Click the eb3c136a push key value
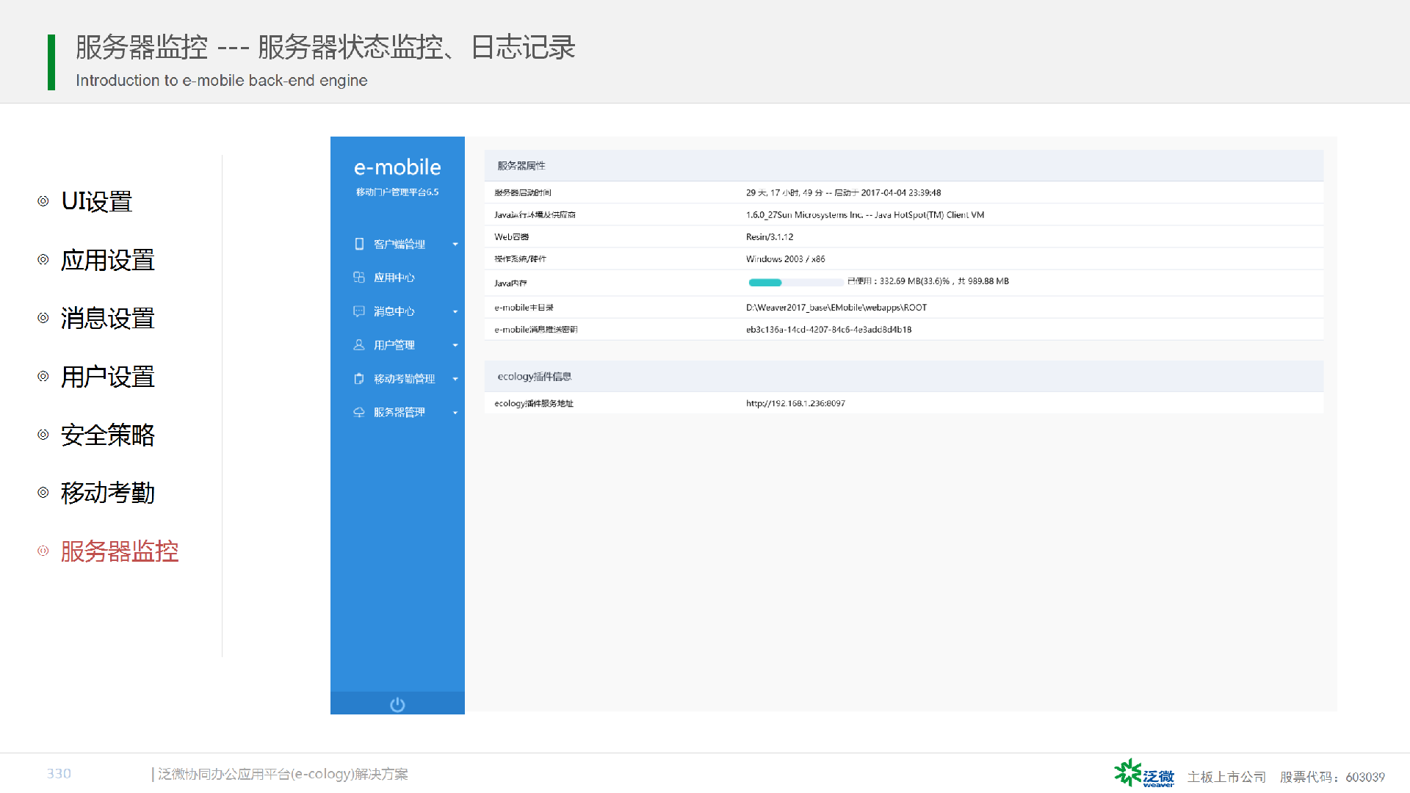 click(828, 330)
